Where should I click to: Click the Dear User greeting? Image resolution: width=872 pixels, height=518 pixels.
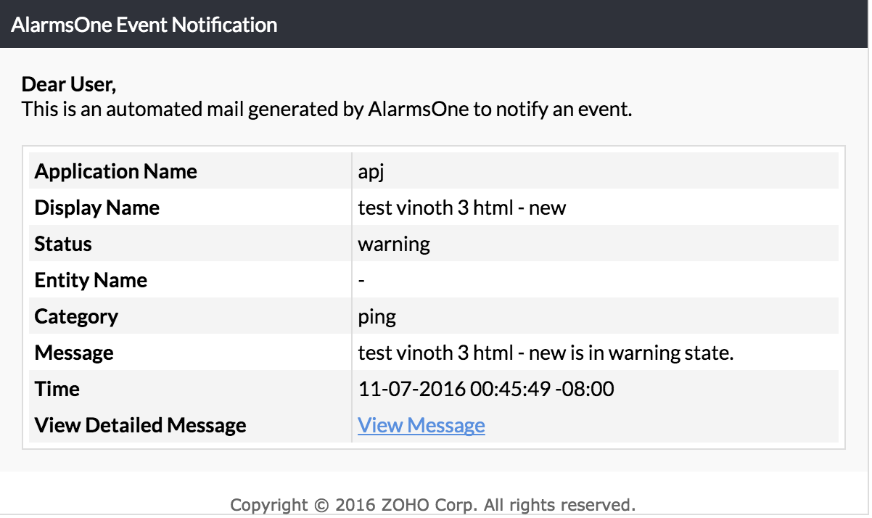69,85
